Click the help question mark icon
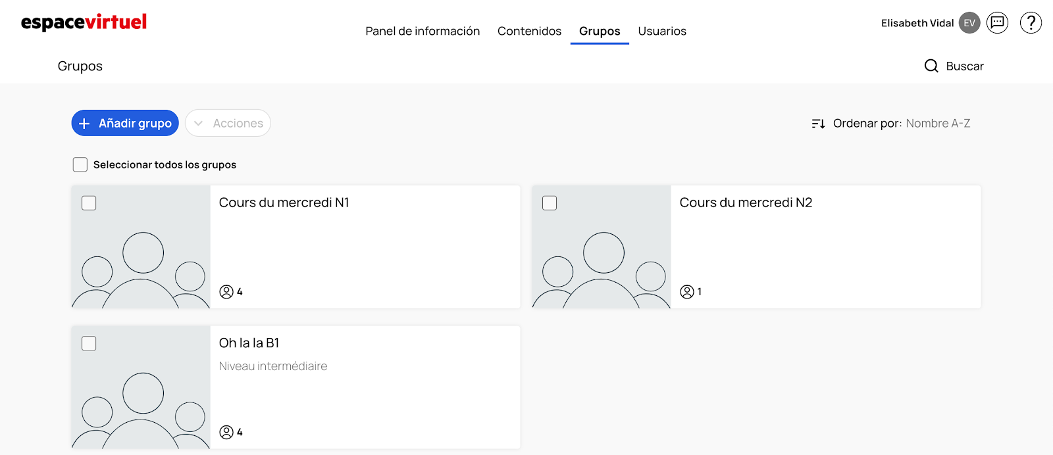 click(1031, 23)
